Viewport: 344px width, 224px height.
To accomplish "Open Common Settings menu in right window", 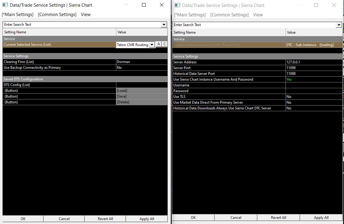I will [x=230, y=15].
